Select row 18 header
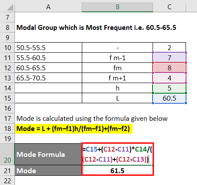Viewport: 197px width, 185px height. (x=7, y=128)
